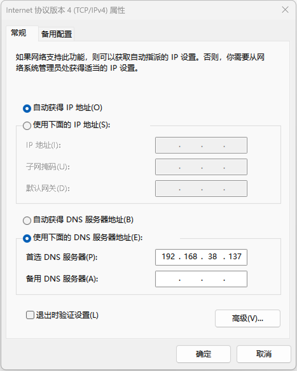This screenshot has height=371, width=297.
Task: Click the disabled IP 地址 input field
Action: (201, 145)
